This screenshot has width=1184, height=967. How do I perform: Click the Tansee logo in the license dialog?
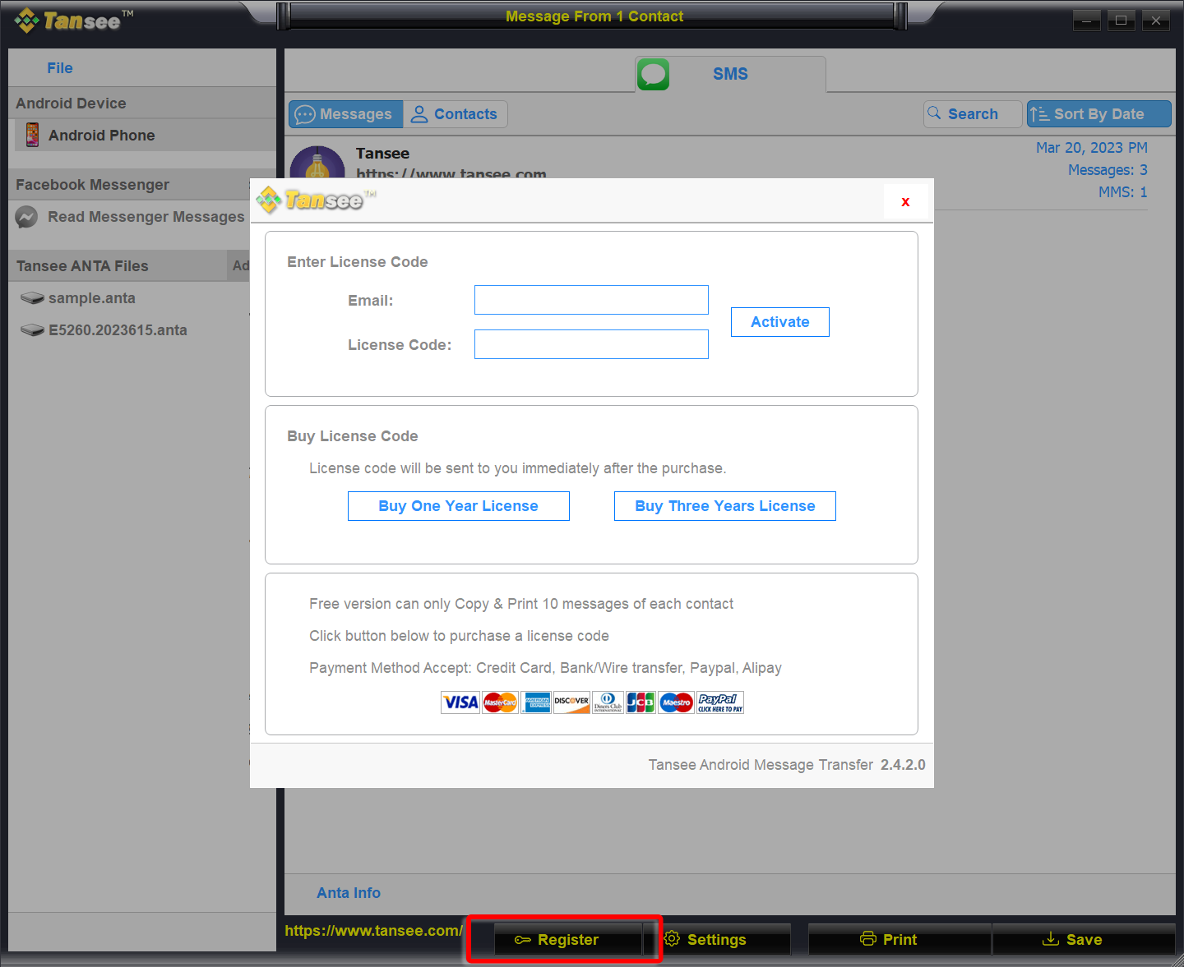[x=316, y=200]
